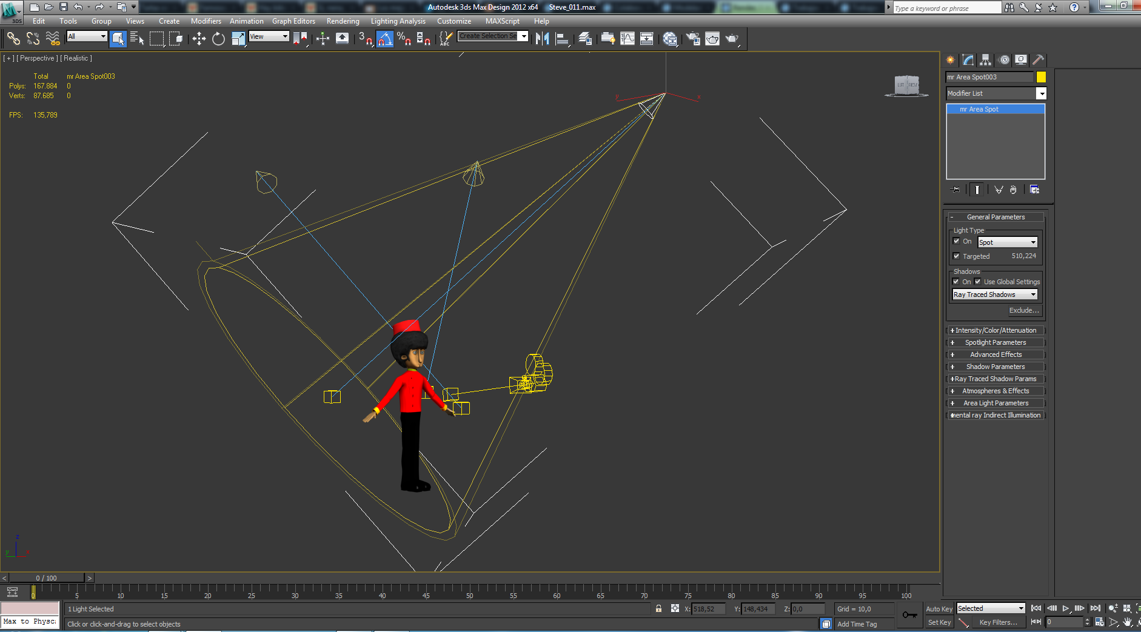Viewport: 1141px width, 632px height.
Task: Toggle Window/Crossing selection mode
Action: click(x=176, y=39)
